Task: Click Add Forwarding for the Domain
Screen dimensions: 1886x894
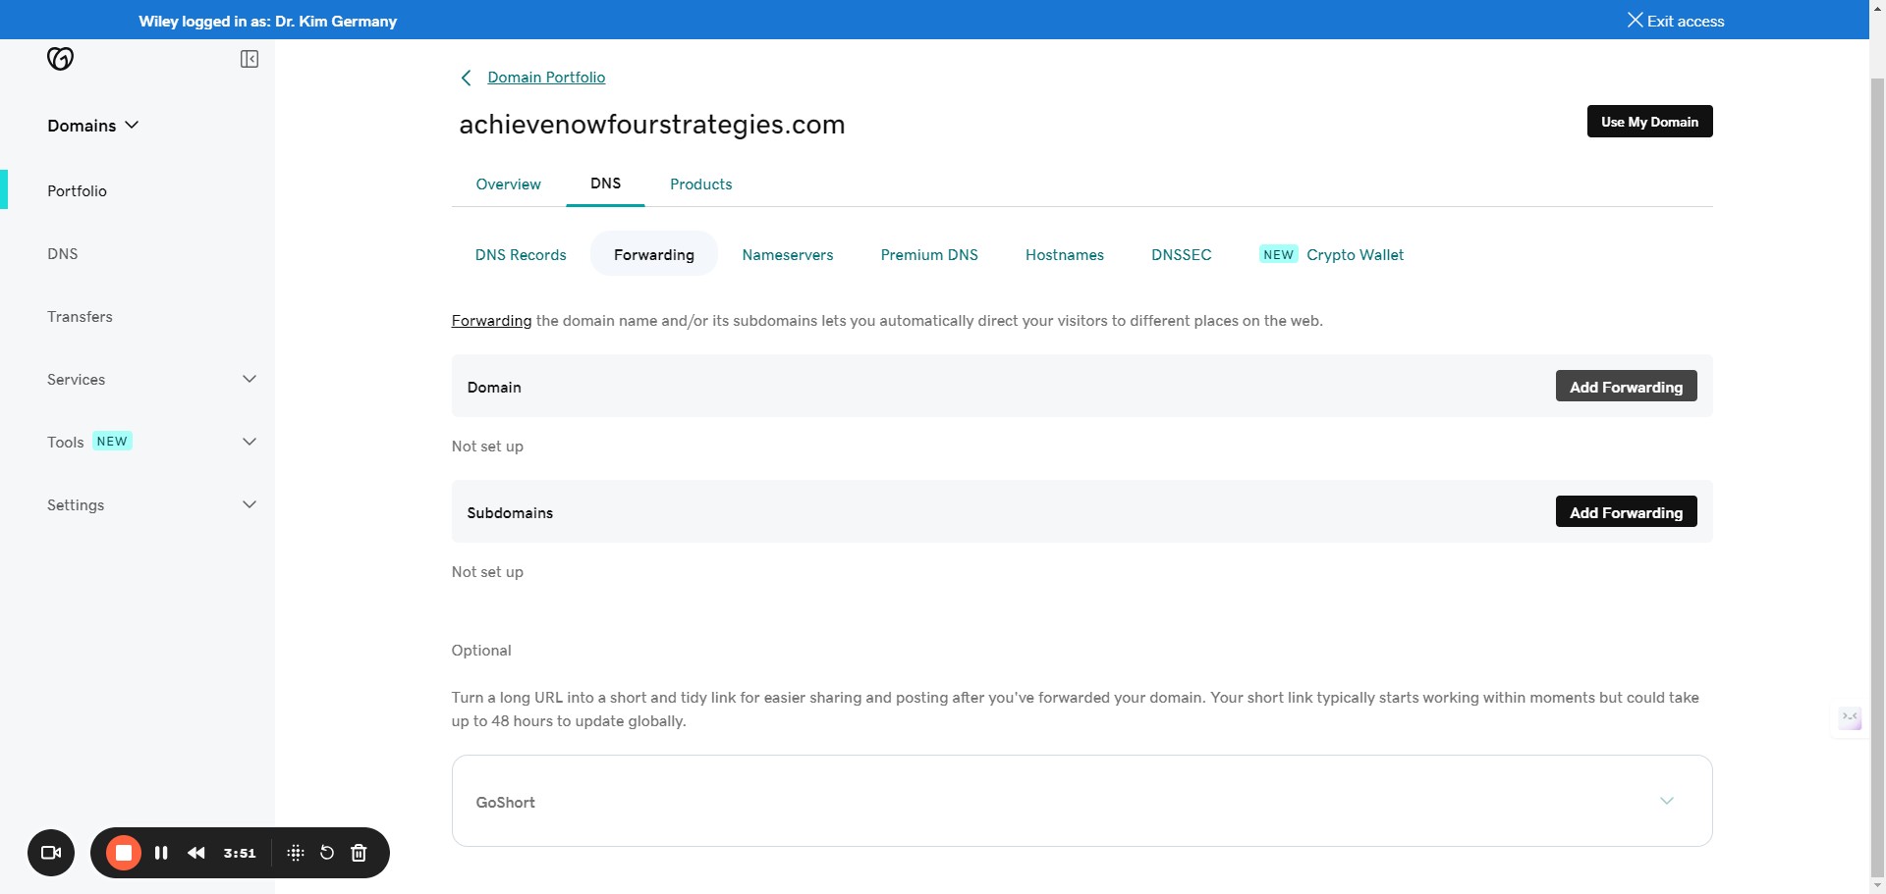Action: click(x=1626, y=386)
